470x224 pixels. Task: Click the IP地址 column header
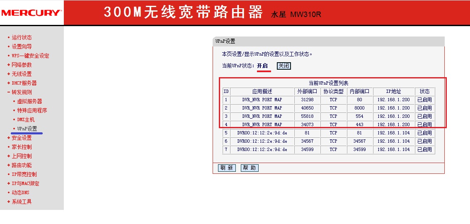[394, 91]
